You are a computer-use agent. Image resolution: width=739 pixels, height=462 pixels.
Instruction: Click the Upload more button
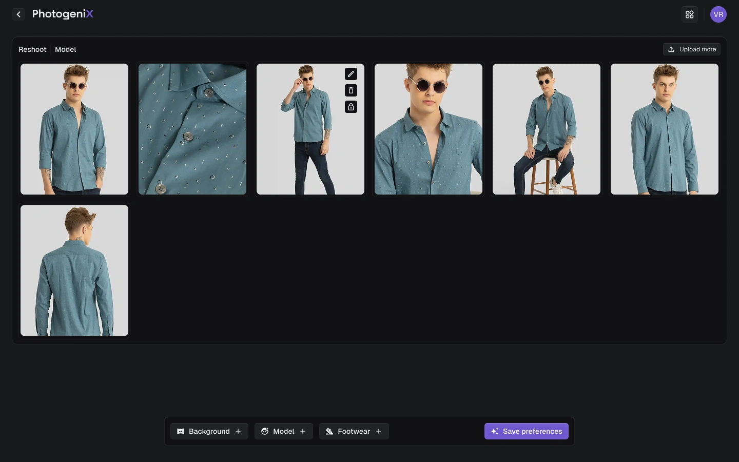(x=691, y=49)
